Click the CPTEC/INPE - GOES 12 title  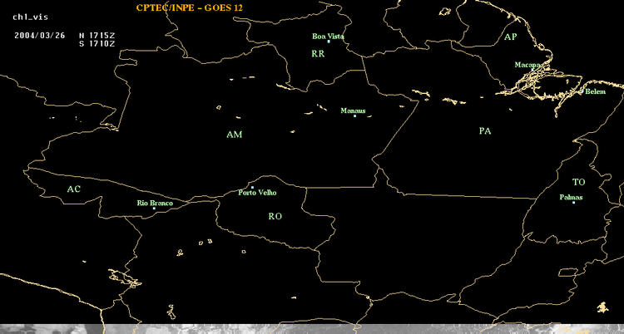tap(190, 7)
